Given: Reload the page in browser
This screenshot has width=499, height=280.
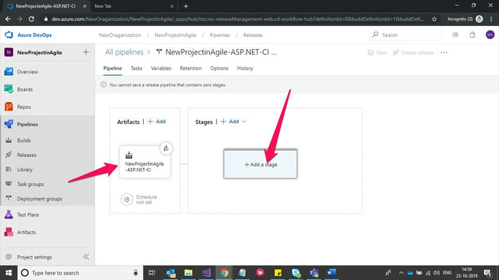Looking at the screenshot, I should 31,19.
